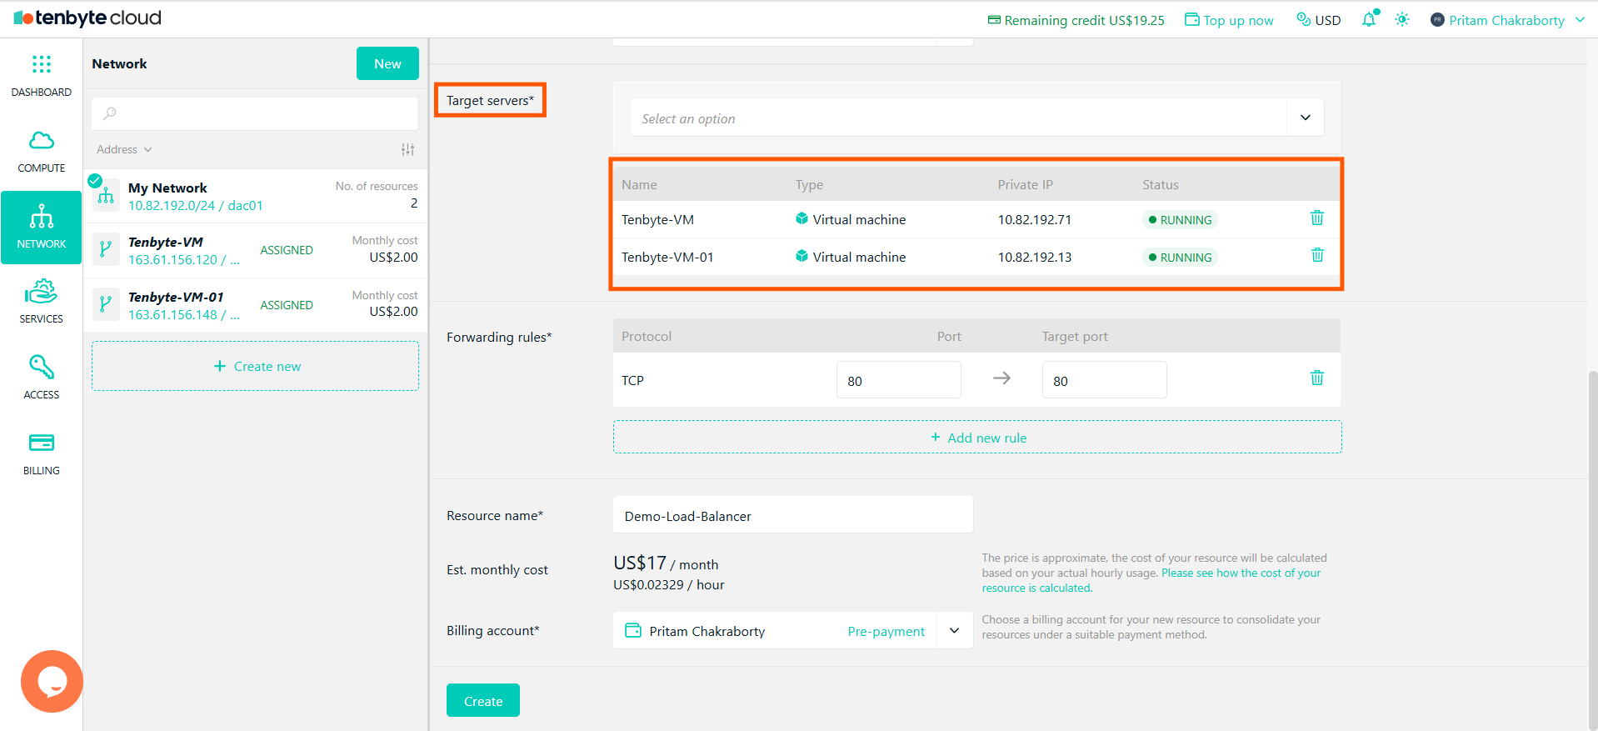The image size is (1598, 731).
Task: Click the Create button
Action: 483,700
